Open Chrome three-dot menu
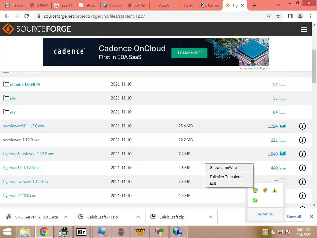The width and height of the screenshot is (317, 238). pos(310,16)
